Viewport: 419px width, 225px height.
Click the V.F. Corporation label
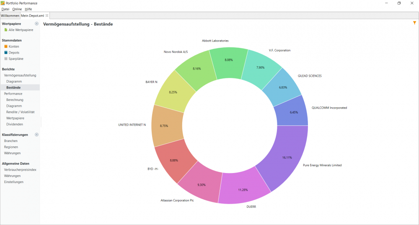click(279, 50)
